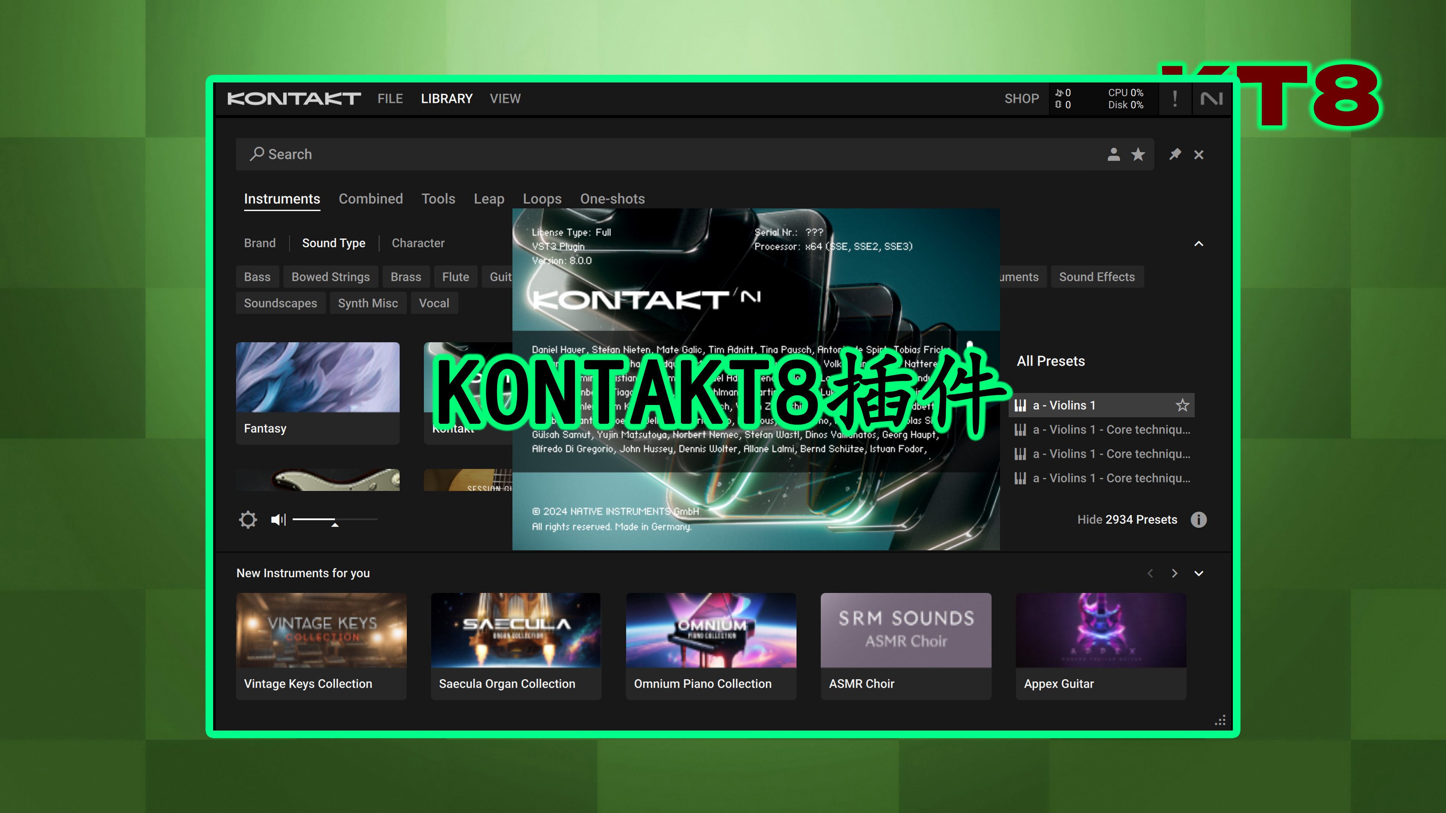Screen dimensions: 1446x813
Task: Click the exclamation warning icon
Action: pyautogui.click(x=1175, y=99)
